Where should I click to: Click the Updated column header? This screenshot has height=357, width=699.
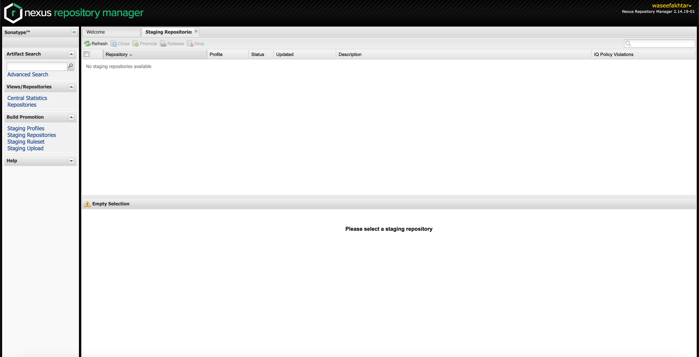305,54
